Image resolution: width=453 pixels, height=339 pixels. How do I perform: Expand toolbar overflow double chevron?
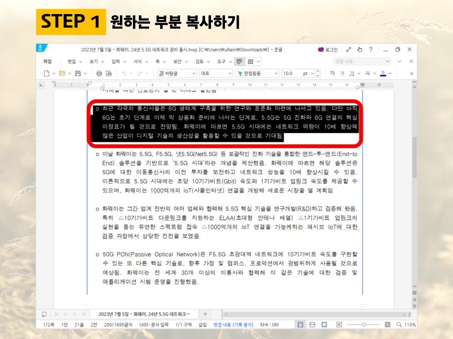tap(412, 74)
